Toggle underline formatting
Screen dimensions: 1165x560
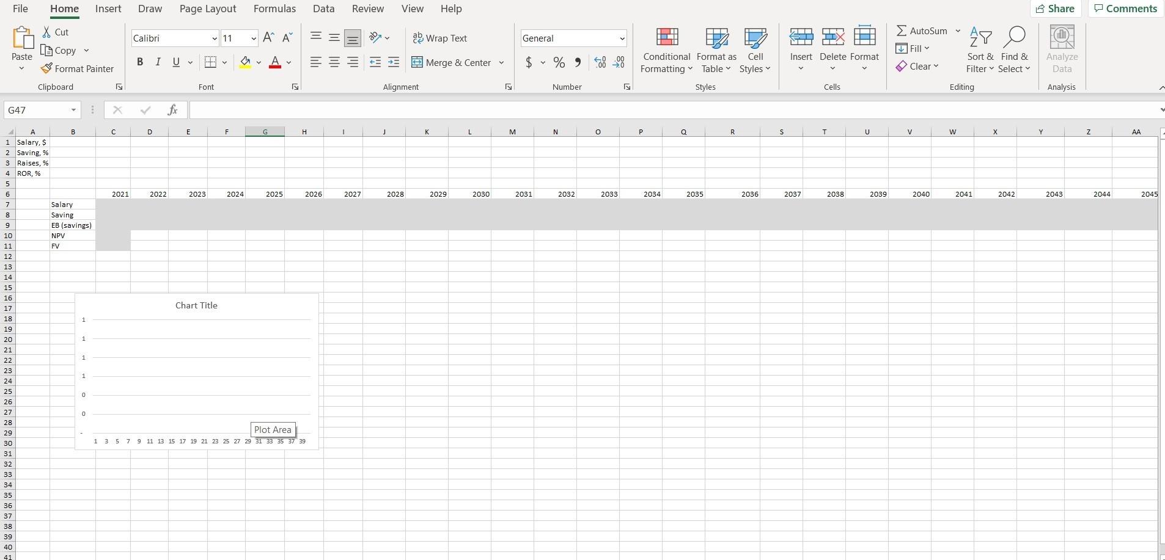coord(175,62)
